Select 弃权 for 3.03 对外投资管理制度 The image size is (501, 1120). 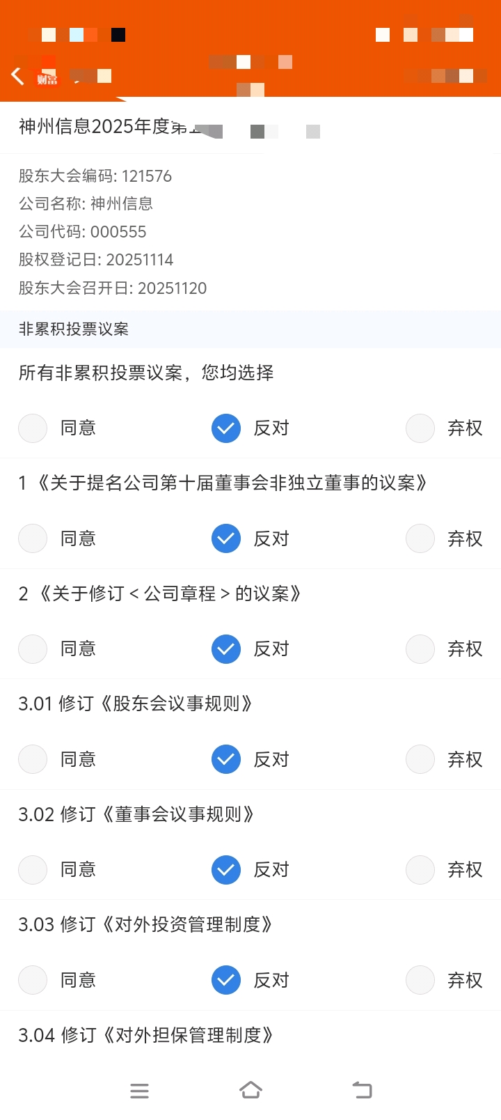point(420,980)
